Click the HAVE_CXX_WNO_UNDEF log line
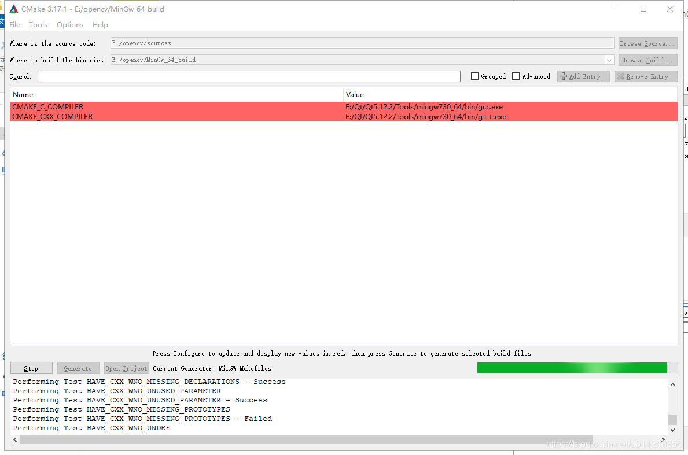Viewport: 688px width, 455px height. coord(91,428)
